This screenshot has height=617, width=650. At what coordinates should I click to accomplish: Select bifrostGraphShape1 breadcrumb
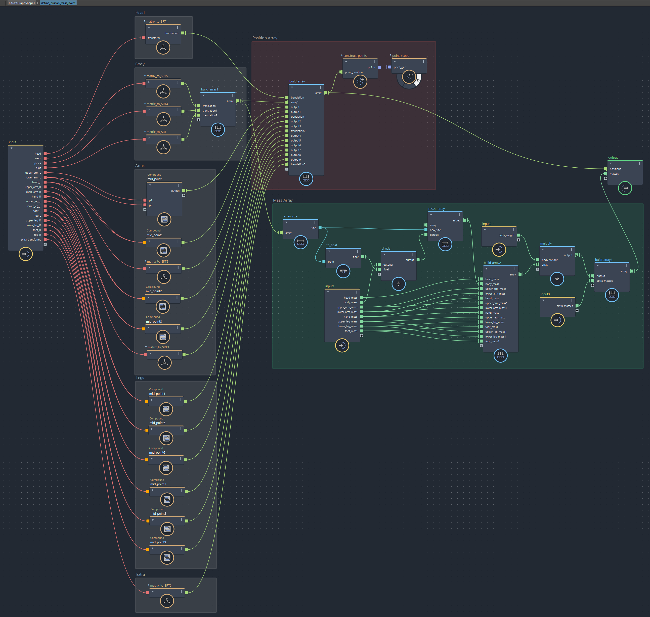pyautogui.click(x=22, y=3)
